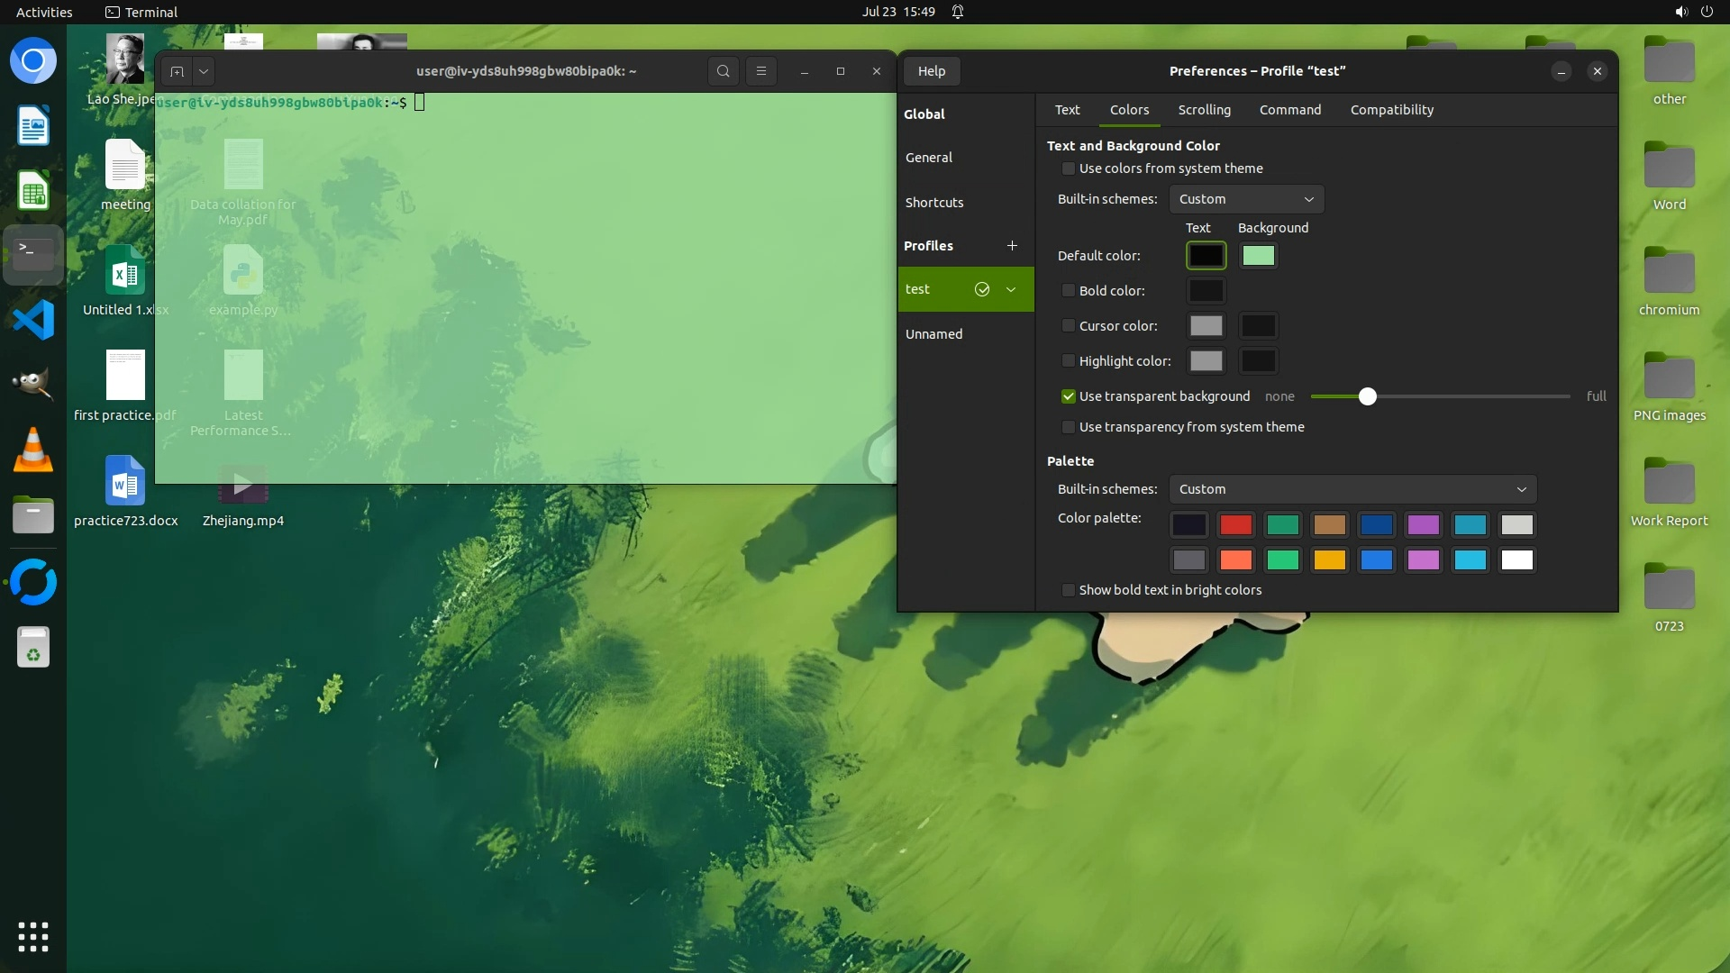Open the Compatibility tab

pos(1391,110)
